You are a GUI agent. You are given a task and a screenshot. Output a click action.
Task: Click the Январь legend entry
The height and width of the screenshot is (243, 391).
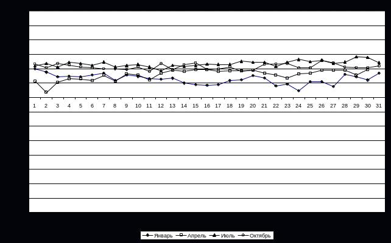(157, 236)
